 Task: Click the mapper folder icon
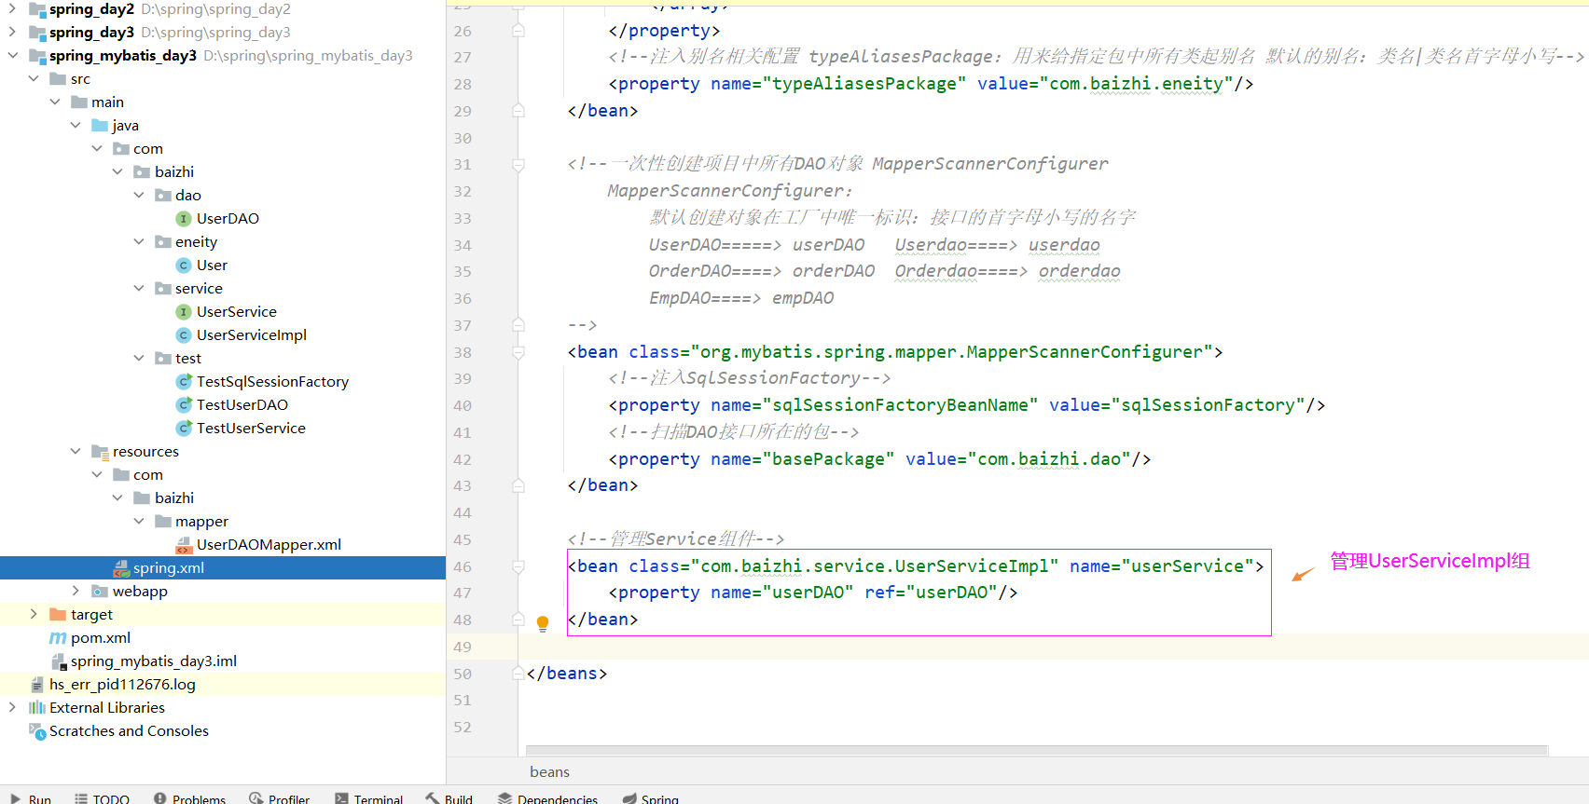pos(163,522)
